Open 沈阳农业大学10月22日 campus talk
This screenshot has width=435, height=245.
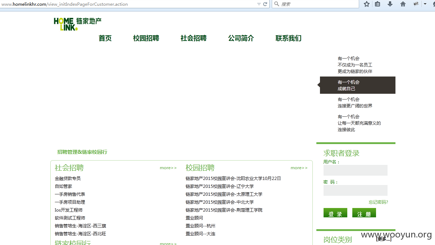pos(233,179)
